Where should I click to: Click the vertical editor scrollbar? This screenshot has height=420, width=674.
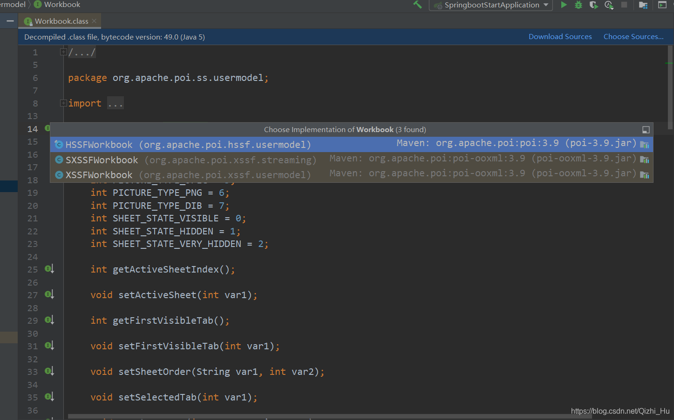point(670,88)
